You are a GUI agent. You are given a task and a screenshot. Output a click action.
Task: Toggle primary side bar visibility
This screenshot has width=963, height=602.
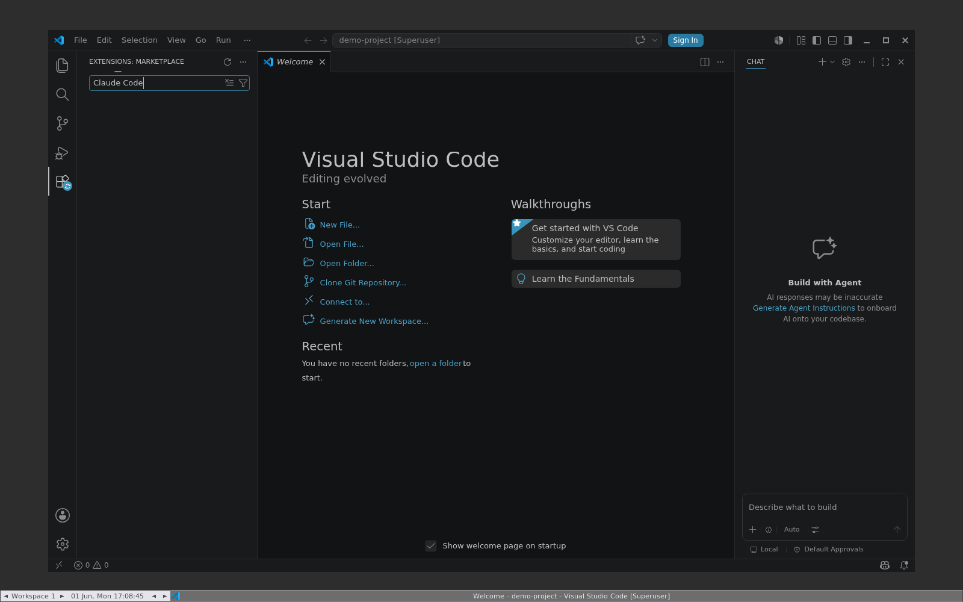(x=817, y=40)
